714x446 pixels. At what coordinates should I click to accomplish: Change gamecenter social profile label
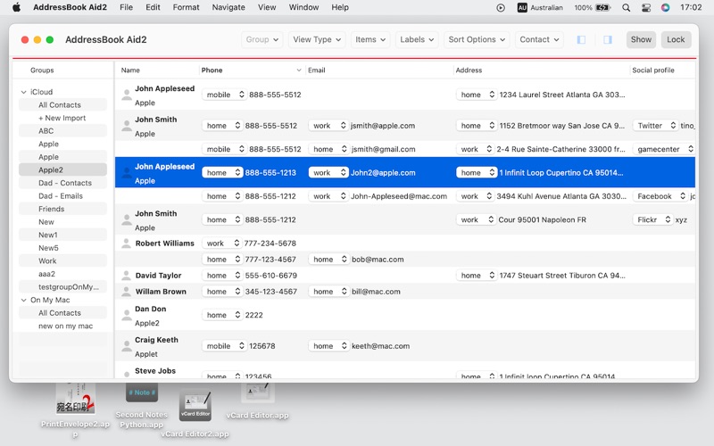pyautogui.click(x=663, y=149)
